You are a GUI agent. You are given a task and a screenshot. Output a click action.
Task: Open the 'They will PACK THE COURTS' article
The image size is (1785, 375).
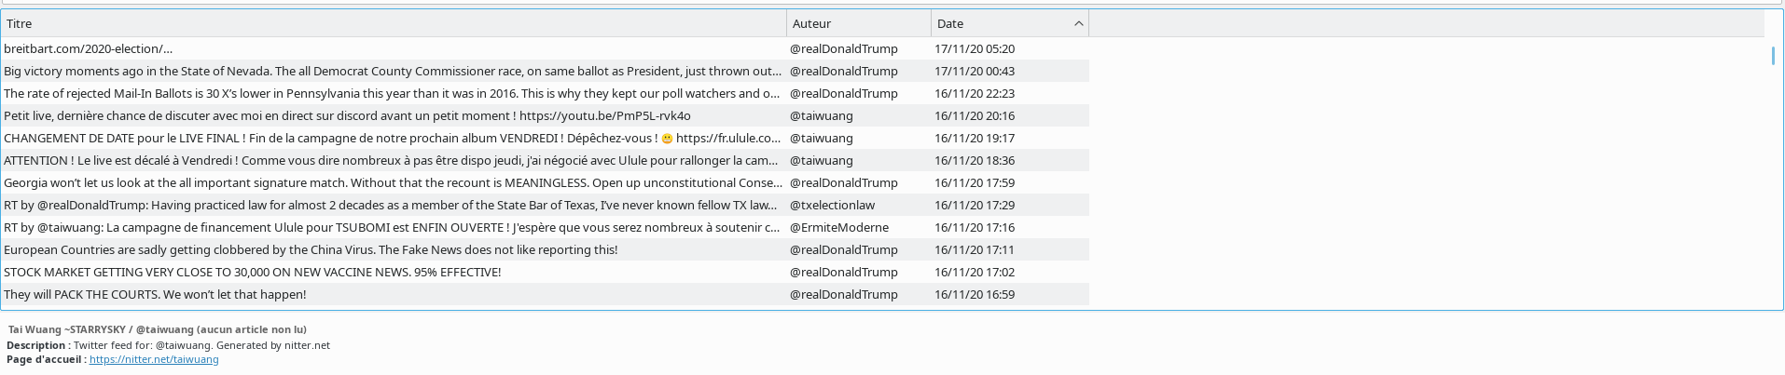pyautogui.click(x=545, y=294)
